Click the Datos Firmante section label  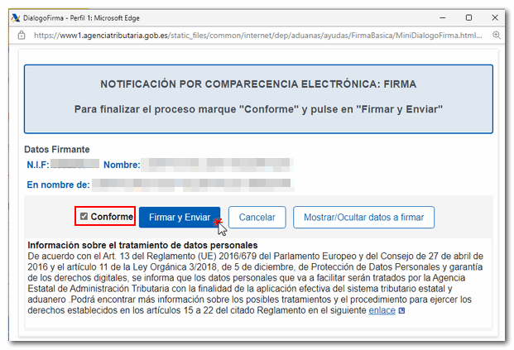pos(57,150)
